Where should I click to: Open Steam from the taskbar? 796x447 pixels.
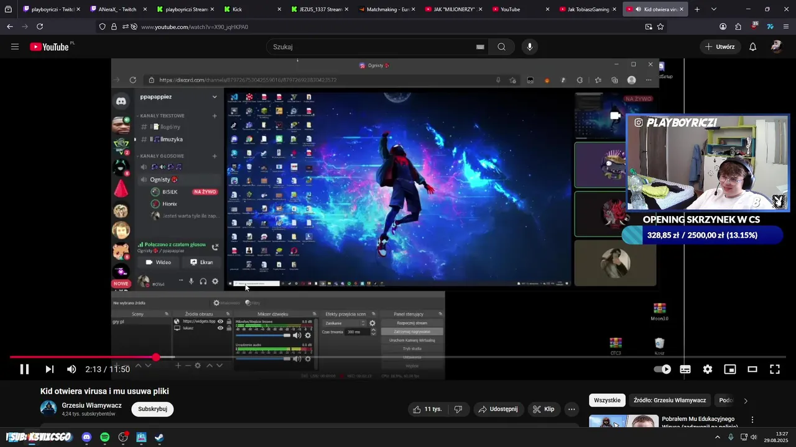pyautogui.click(x=159, y=437)
